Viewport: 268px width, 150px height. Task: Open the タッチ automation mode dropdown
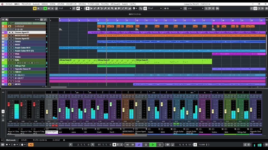pyautogui.click(x=64, y=8)
